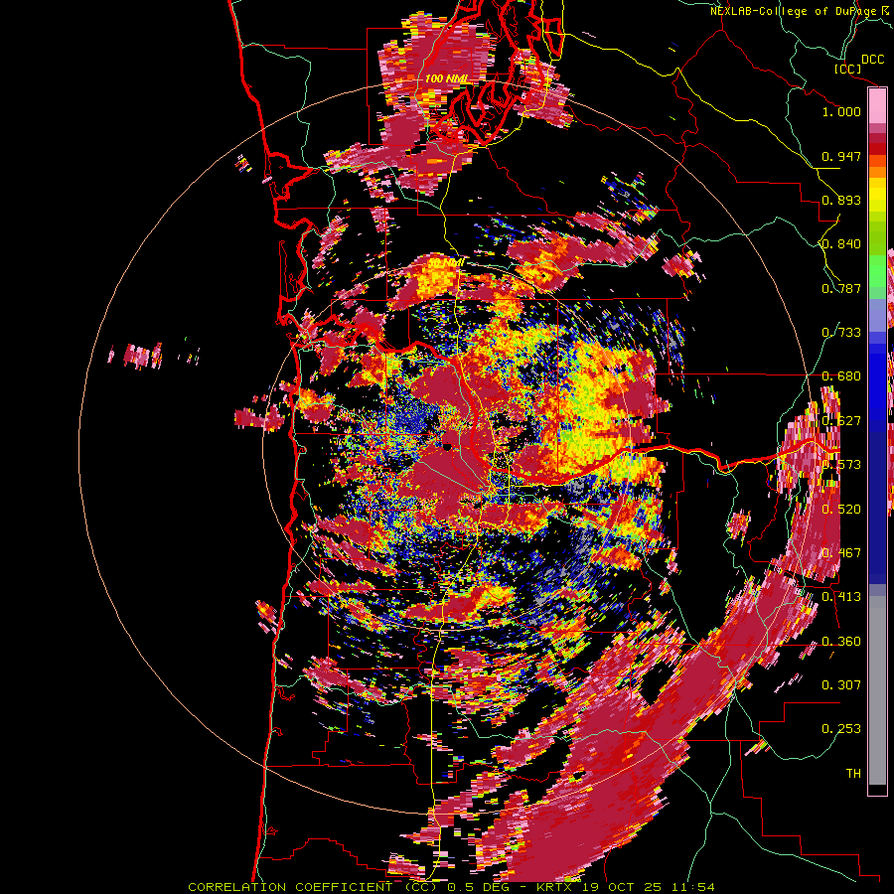Viewport: 894px width, 894px height.
Task: Pick the light pink segment of the color bar
Action: point(877,106)
